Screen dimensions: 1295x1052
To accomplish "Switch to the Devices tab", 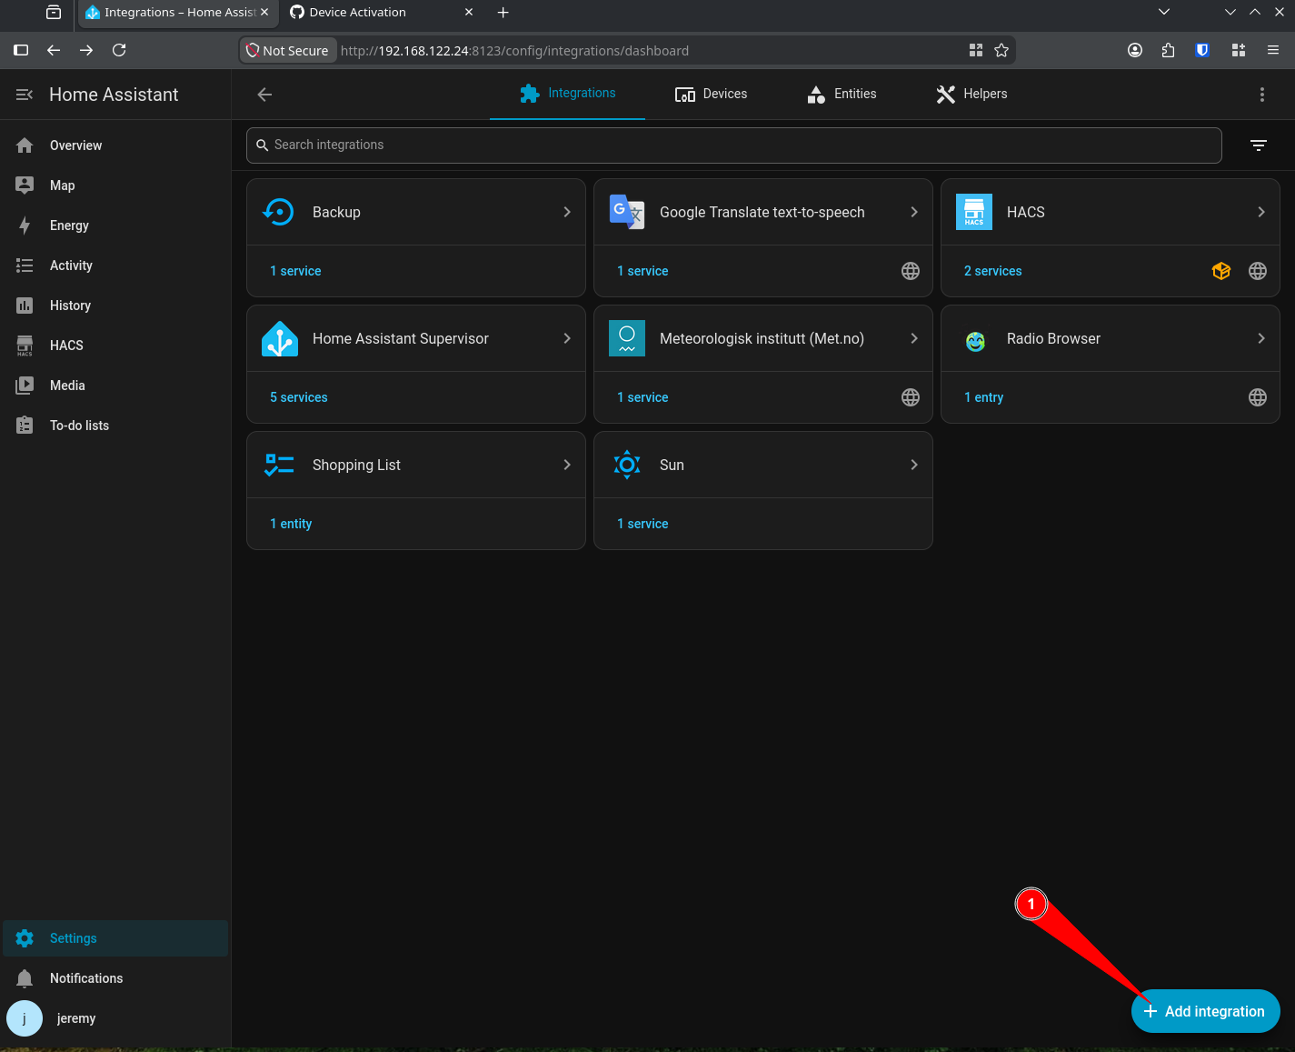I will pos(711,94).
